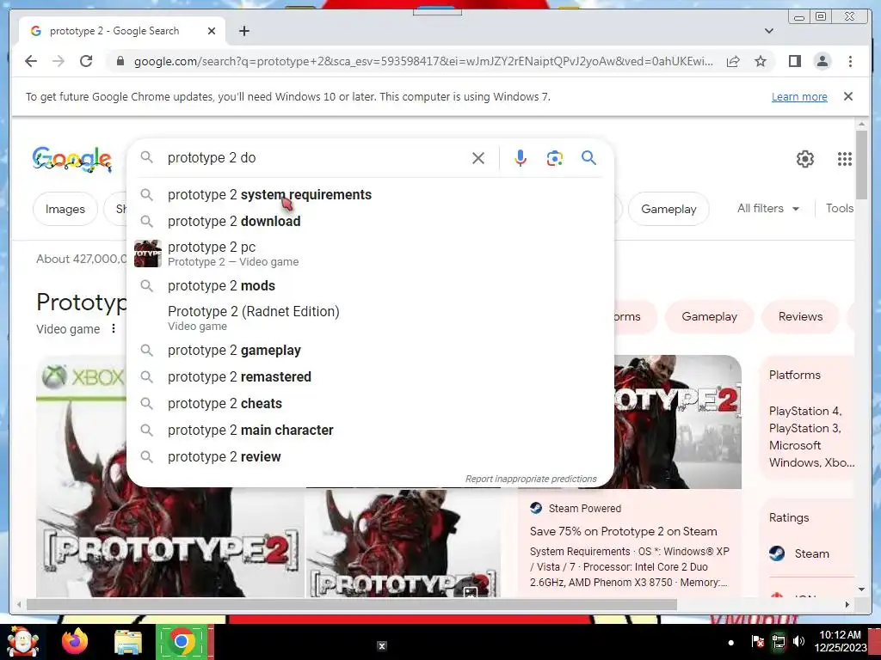Click Report inappropriate predictions

530,479
